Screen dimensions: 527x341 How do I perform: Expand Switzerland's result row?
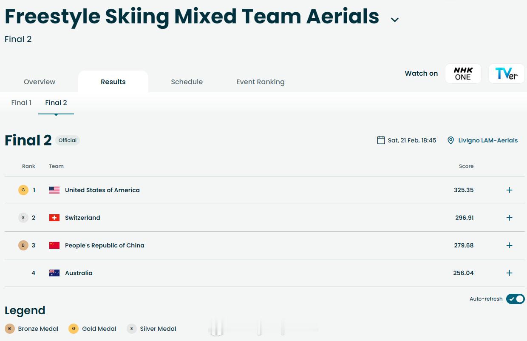tap(509, 218)
